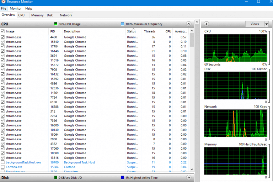Select the backgroundTaskHost.exe process name
Viewport: 273px width, 182px height.
coord(23,162)
